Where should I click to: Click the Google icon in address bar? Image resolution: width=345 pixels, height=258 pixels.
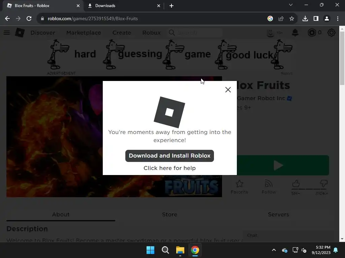(270, 19)
